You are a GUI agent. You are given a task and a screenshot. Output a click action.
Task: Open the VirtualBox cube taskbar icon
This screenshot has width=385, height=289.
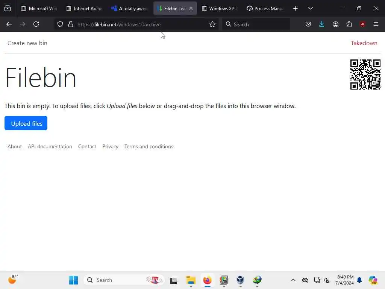240,280
